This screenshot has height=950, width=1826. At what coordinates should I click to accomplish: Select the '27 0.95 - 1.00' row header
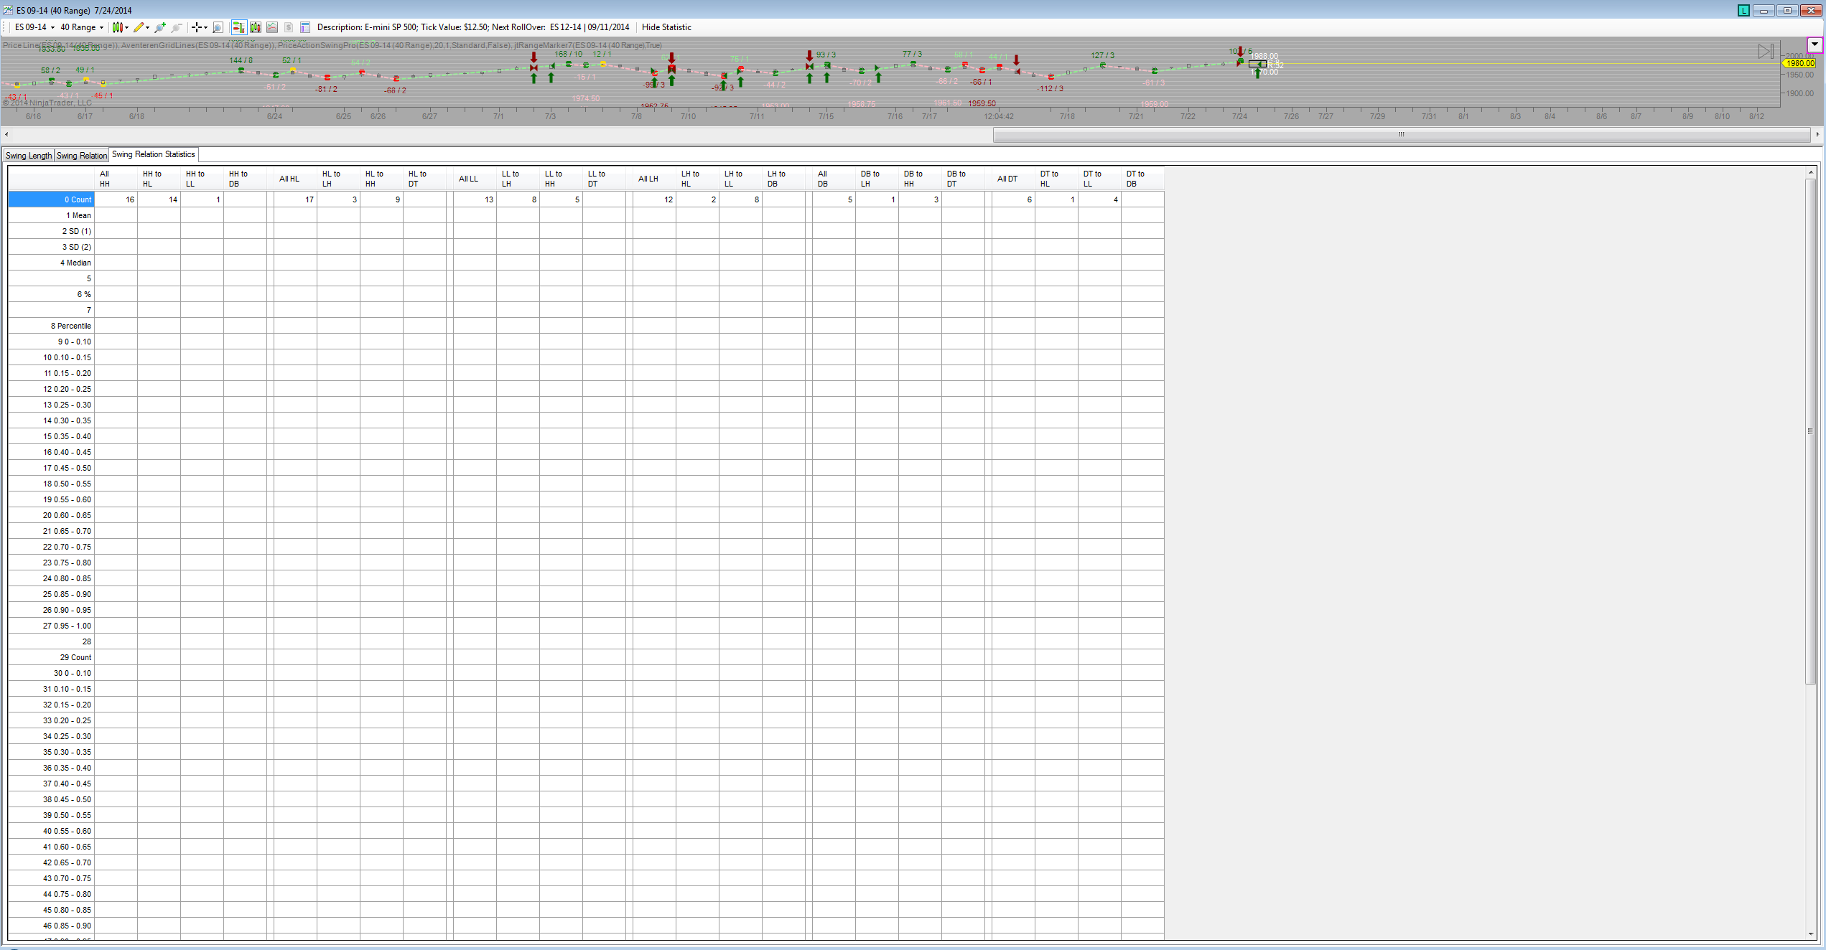pos(51,626)
